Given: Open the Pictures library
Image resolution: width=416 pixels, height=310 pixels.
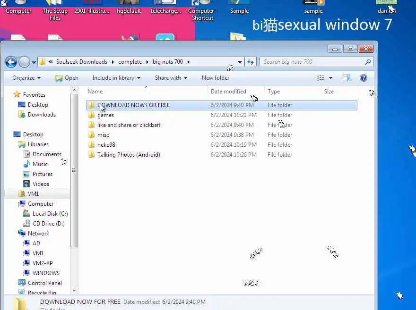Looking at the screenshot, I should [43, 174].
